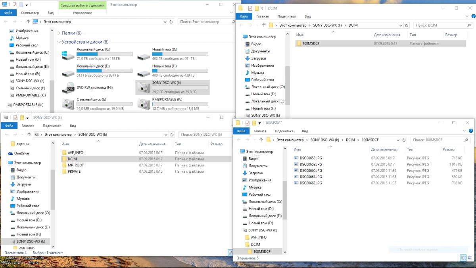This screenshot has width=476, height=268.
Task: Open the Вид tab in DCIM window
Action: coord(307,16)
